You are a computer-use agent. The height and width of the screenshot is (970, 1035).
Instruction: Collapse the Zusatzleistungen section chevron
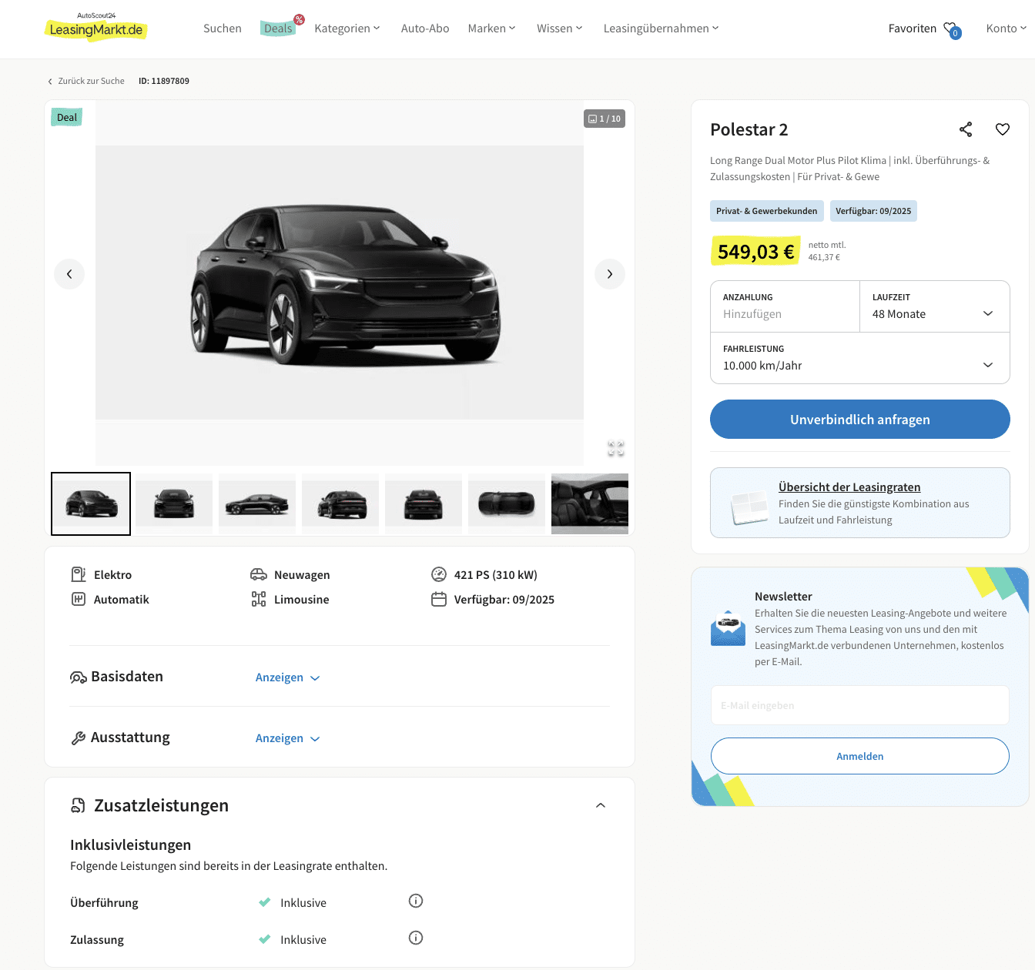(x=601, y=805)
